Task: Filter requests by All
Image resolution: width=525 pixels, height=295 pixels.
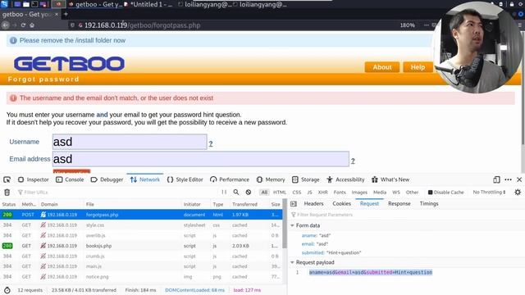Action: [x=264, y=193]
